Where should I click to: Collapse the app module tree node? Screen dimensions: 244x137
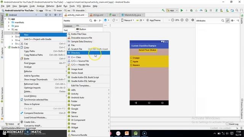(x=6, y=19)
